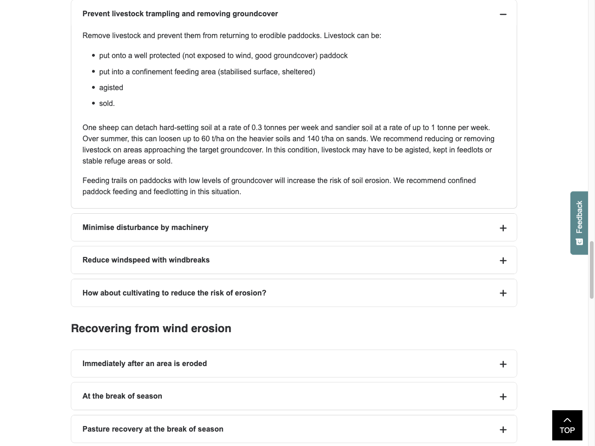Click the plus icon beside At the break of season
Viewport: 595px width, 446px height.
tap(503, 397)
